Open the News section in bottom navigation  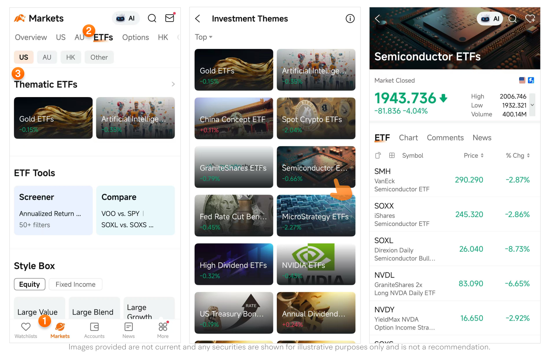coord(128,330)
